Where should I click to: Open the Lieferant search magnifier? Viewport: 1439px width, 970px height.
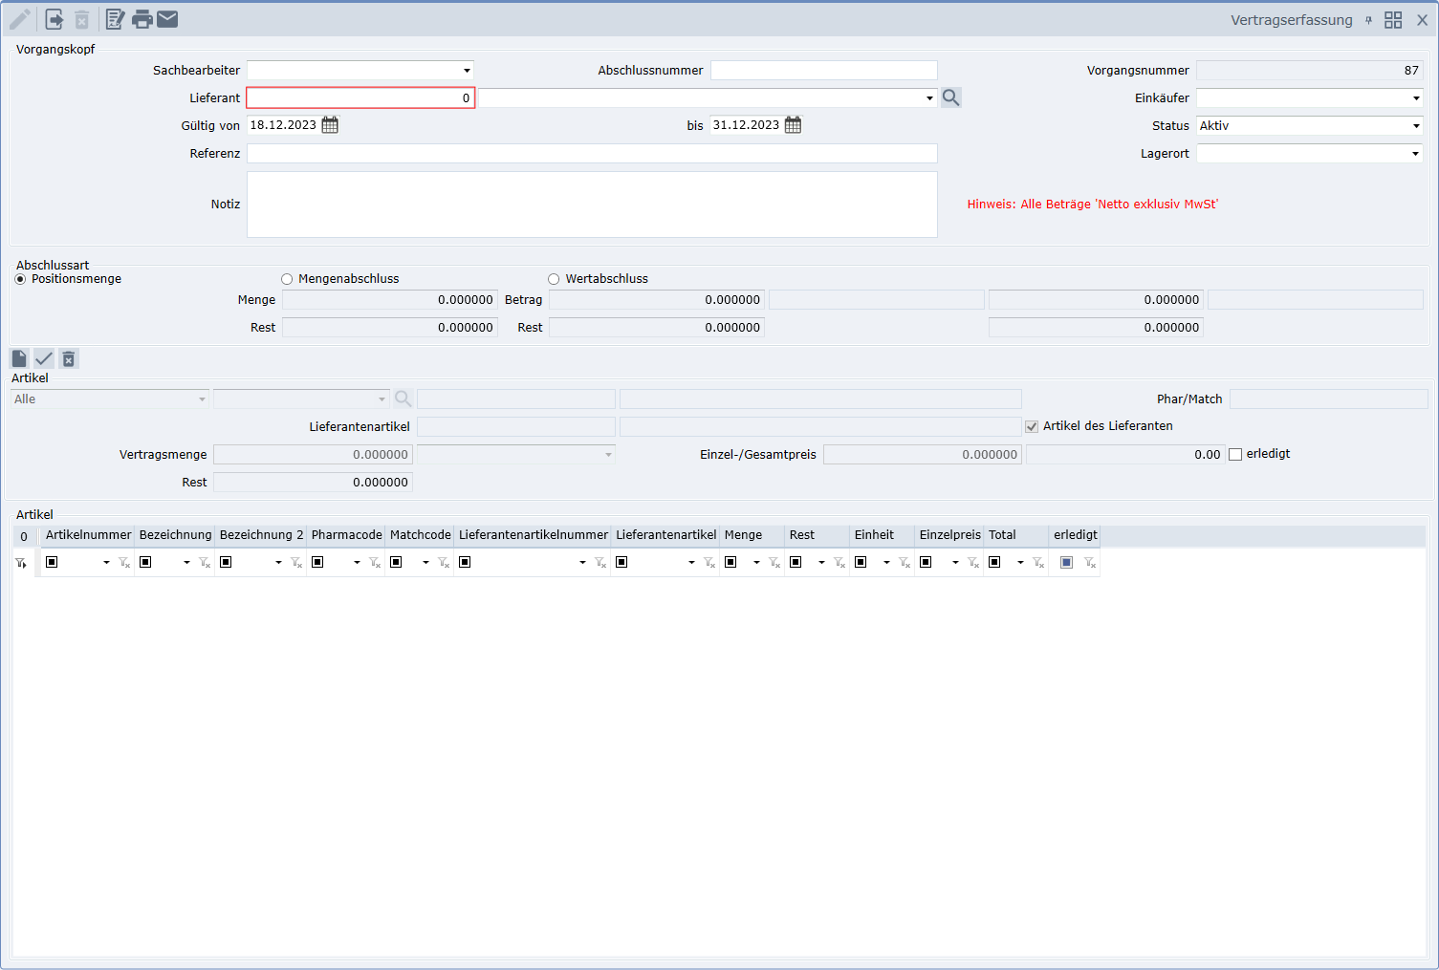950,97
